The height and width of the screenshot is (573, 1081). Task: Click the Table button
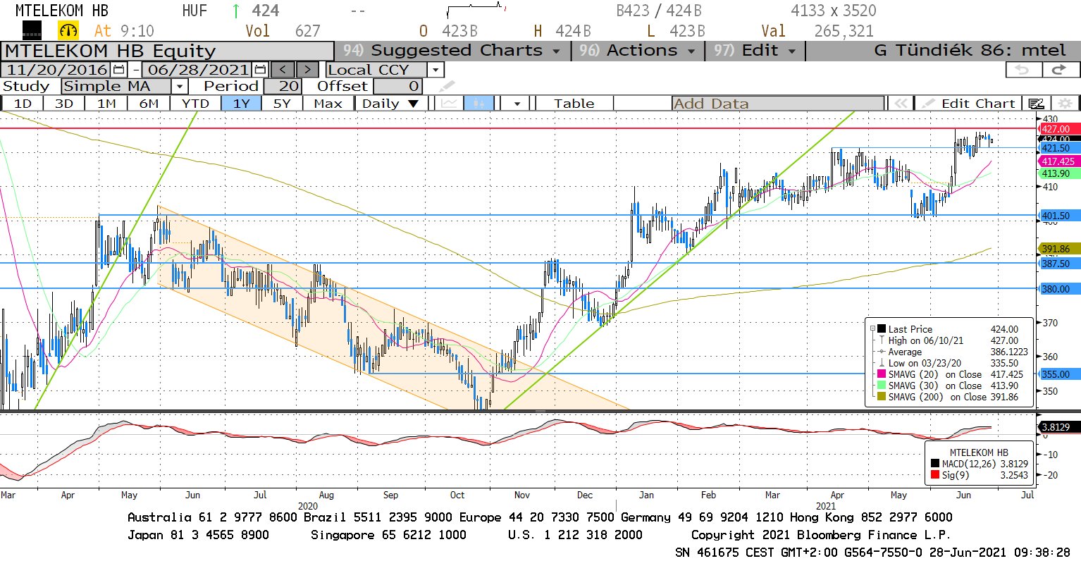(x=574, y=104)
